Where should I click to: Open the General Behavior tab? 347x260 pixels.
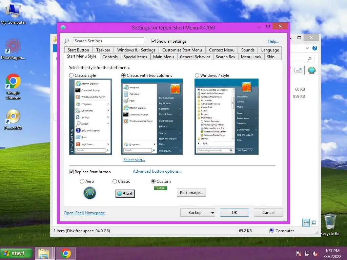coord(195,57)
